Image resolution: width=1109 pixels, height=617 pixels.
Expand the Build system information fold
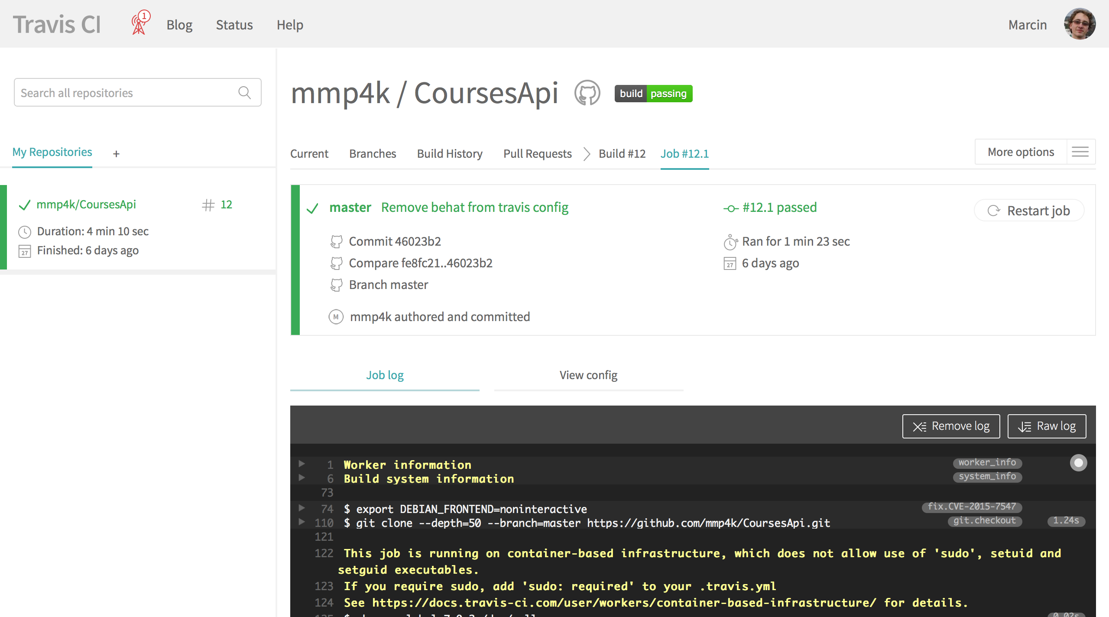[x=302, y=478]
